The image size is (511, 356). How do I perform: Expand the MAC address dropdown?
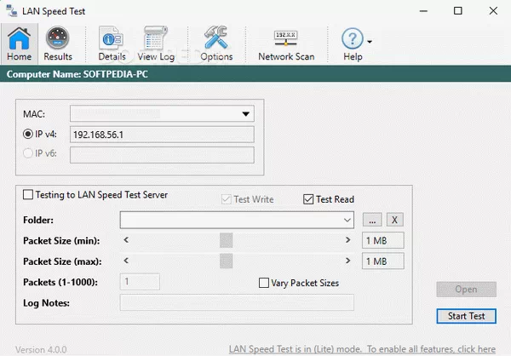(245, 113)
